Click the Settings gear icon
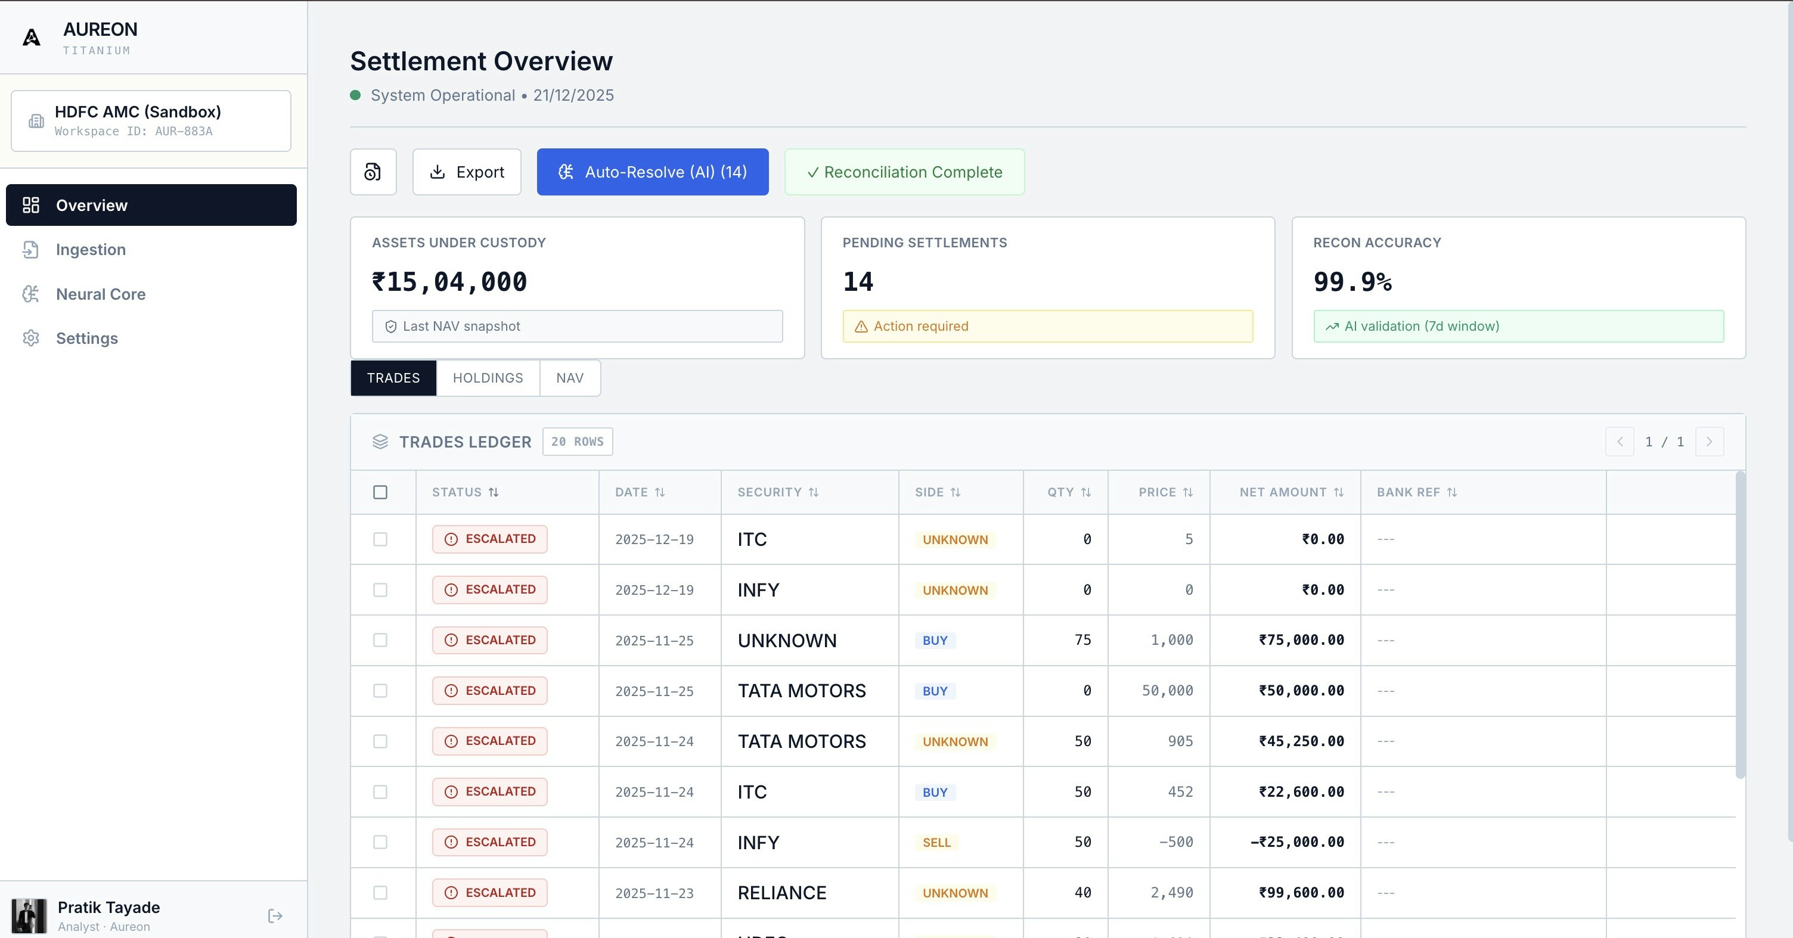Screen dimensions: 1793x938 click(x=32, y=338)
